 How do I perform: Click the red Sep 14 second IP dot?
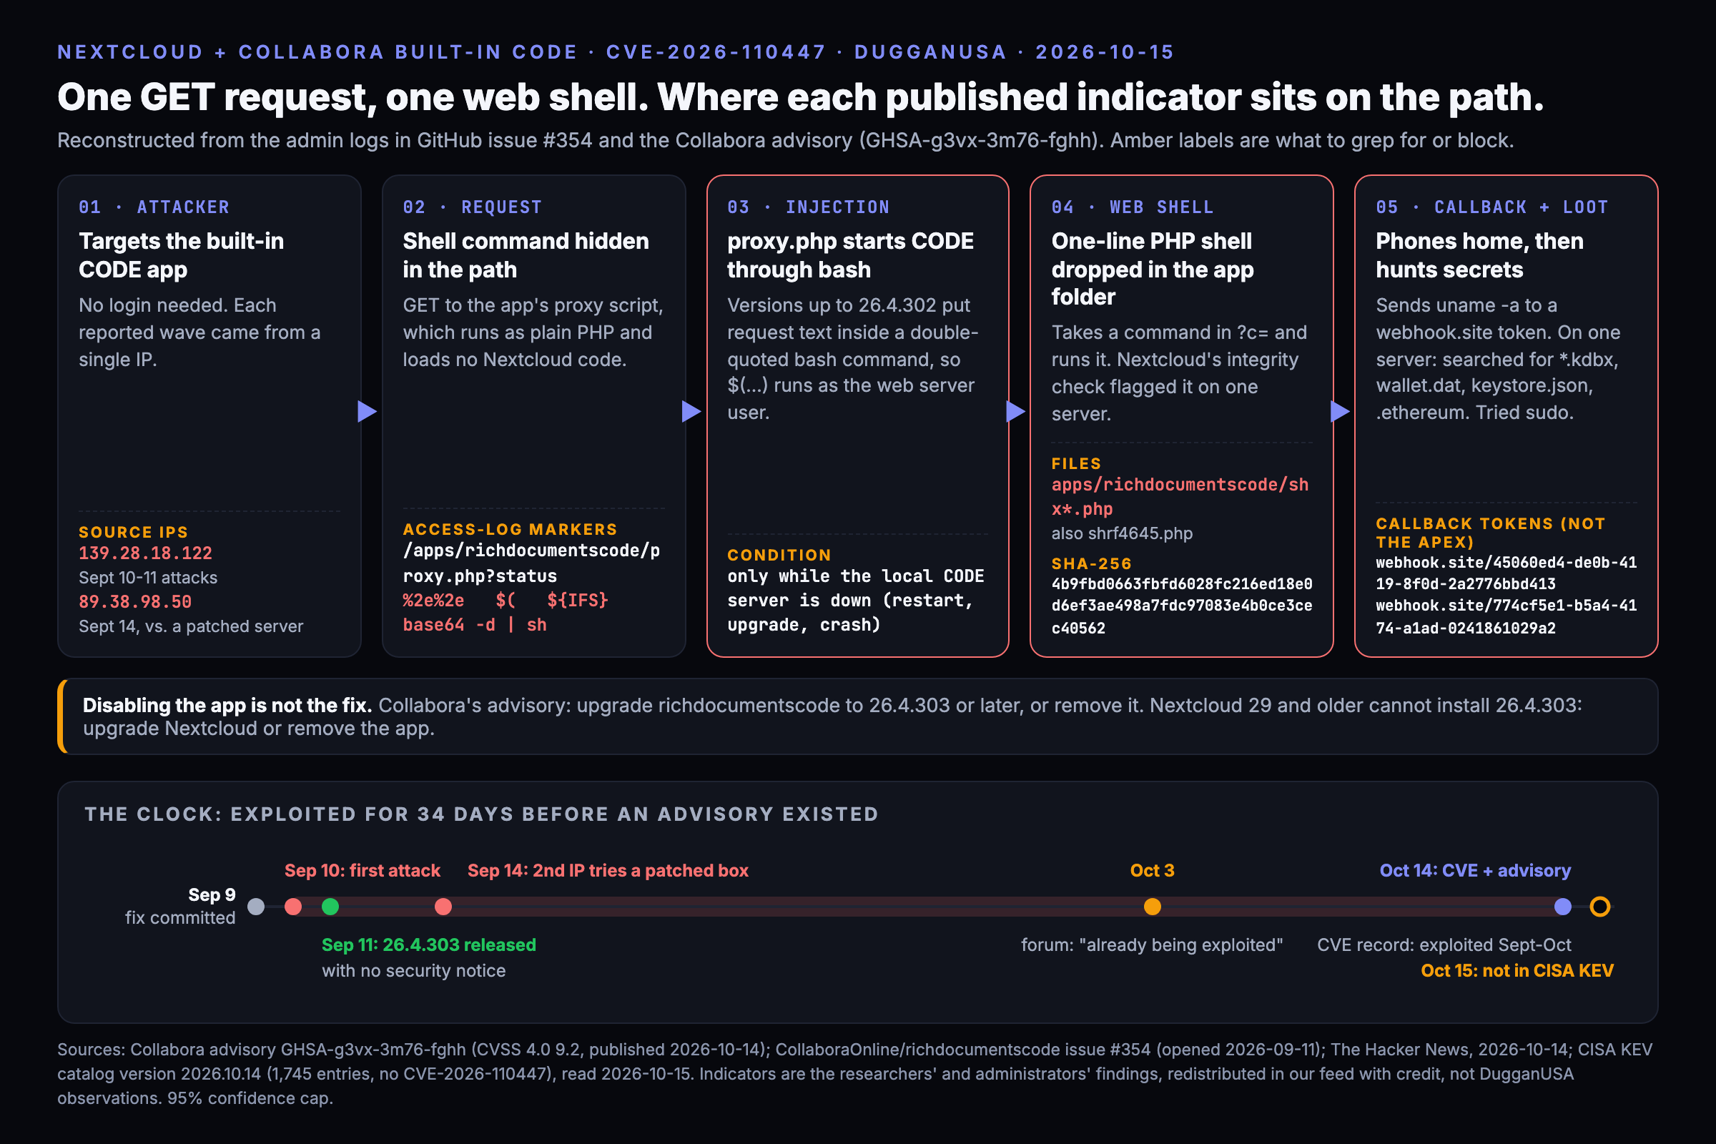pos(443,907)
